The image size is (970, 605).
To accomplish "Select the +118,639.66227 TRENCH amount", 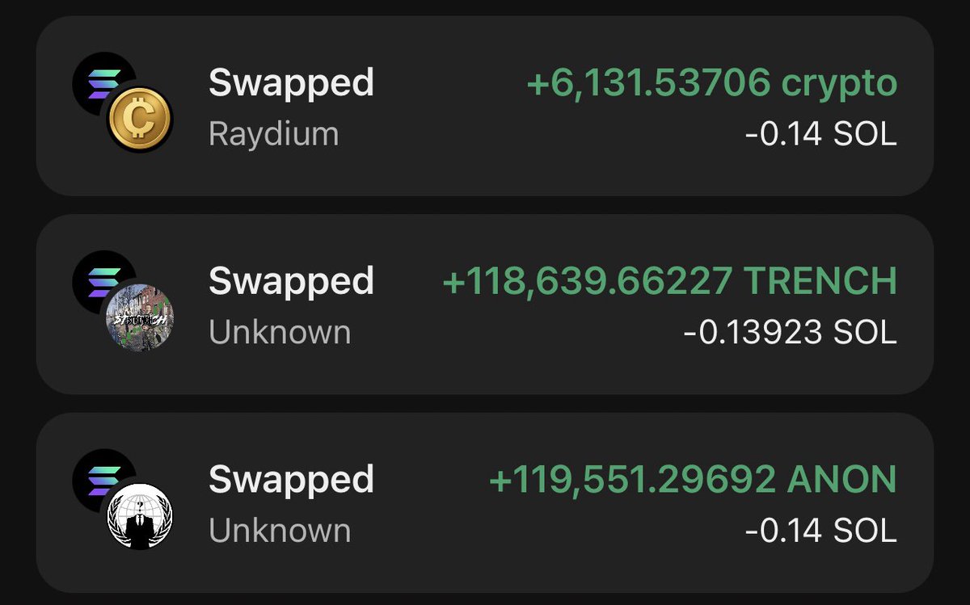I will click(669, 281).
